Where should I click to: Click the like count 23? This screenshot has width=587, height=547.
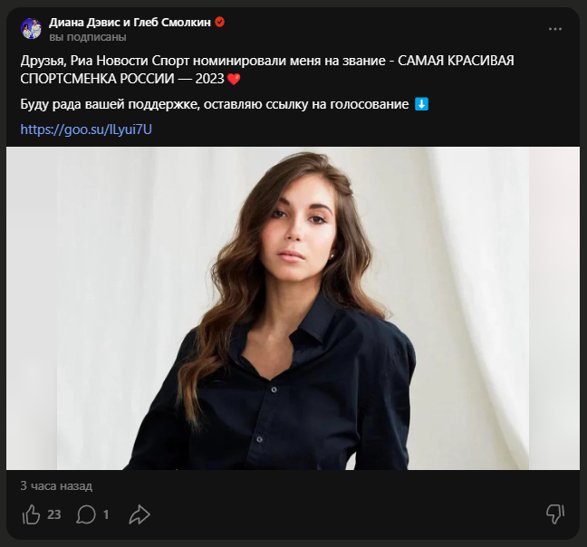point(53,514)
